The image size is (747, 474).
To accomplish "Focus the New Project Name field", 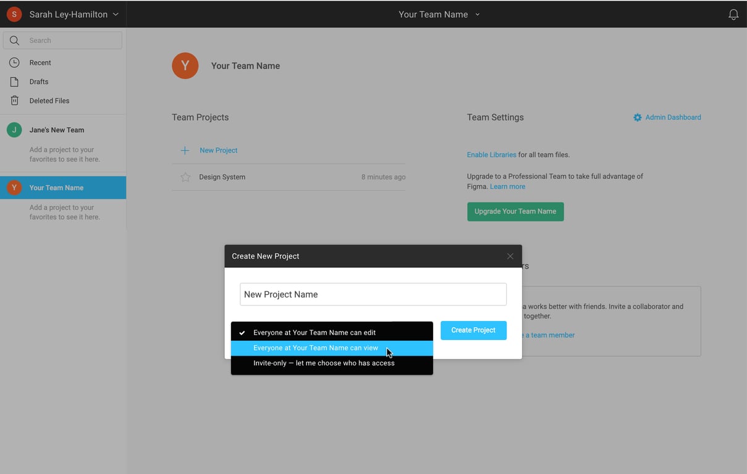I will 373,294.
